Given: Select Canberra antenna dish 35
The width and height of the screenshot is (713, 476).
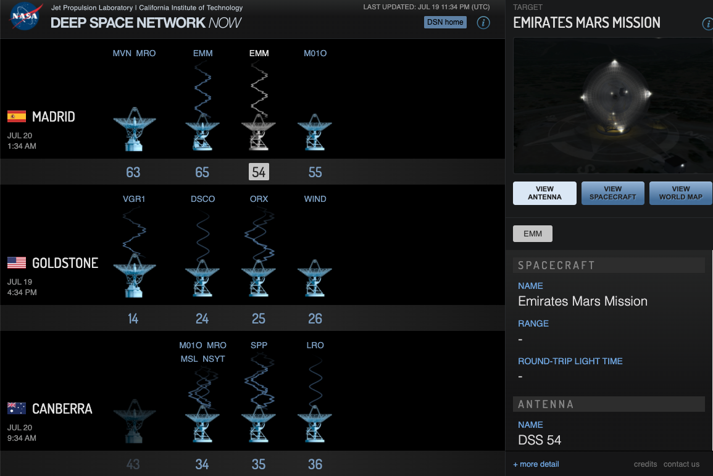Looking at the screenshot, I should pos(258,424).
